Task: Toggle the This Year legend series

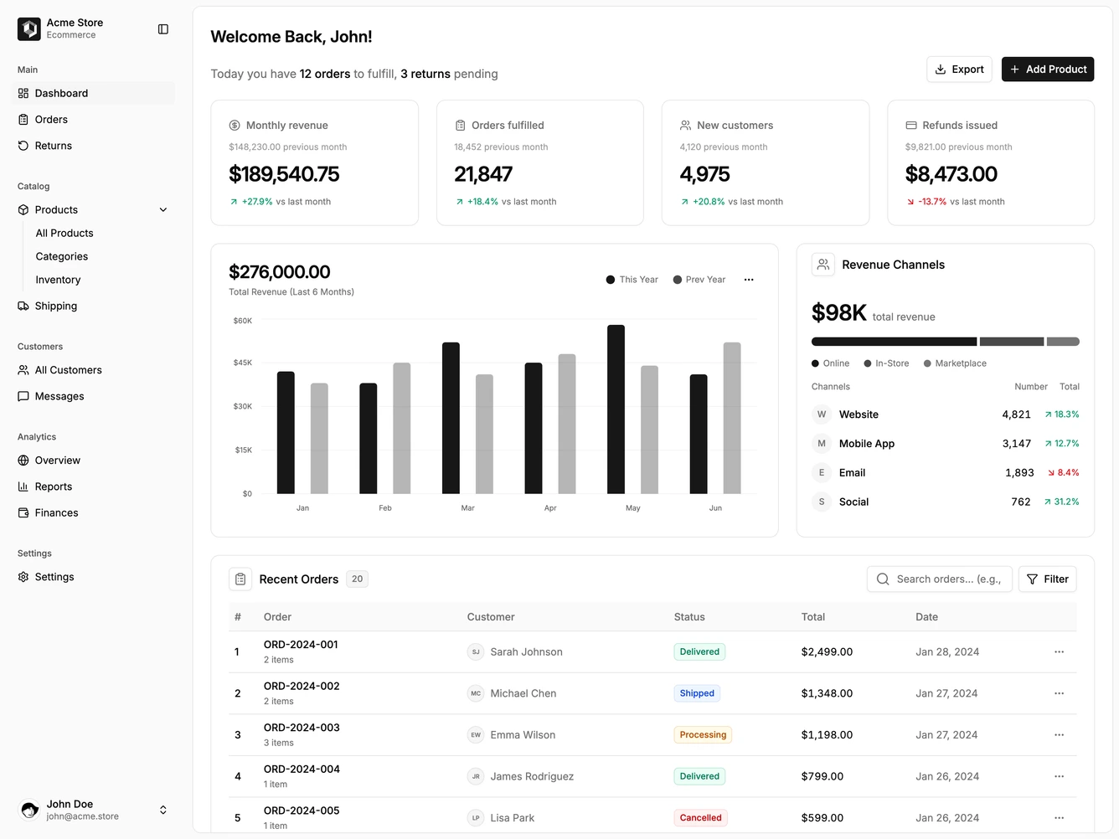Action: 632,280
